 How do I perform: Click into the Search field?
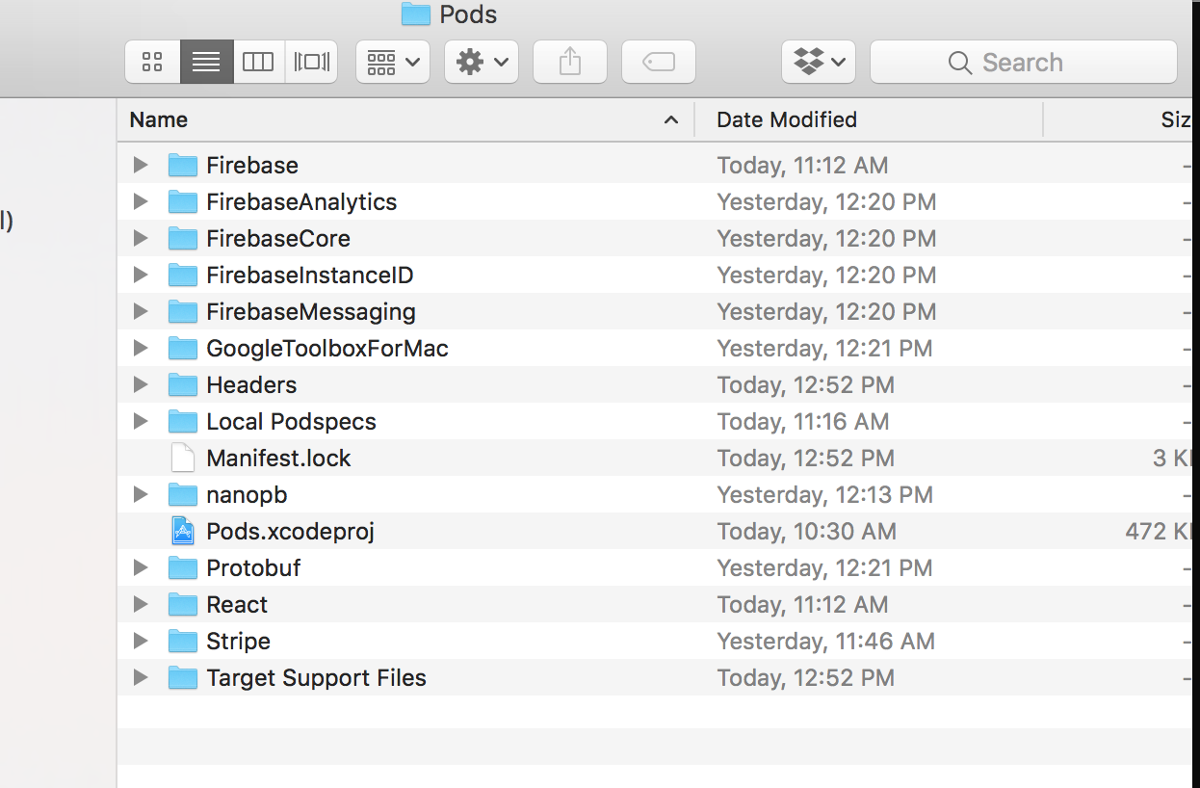(1024, 63)
